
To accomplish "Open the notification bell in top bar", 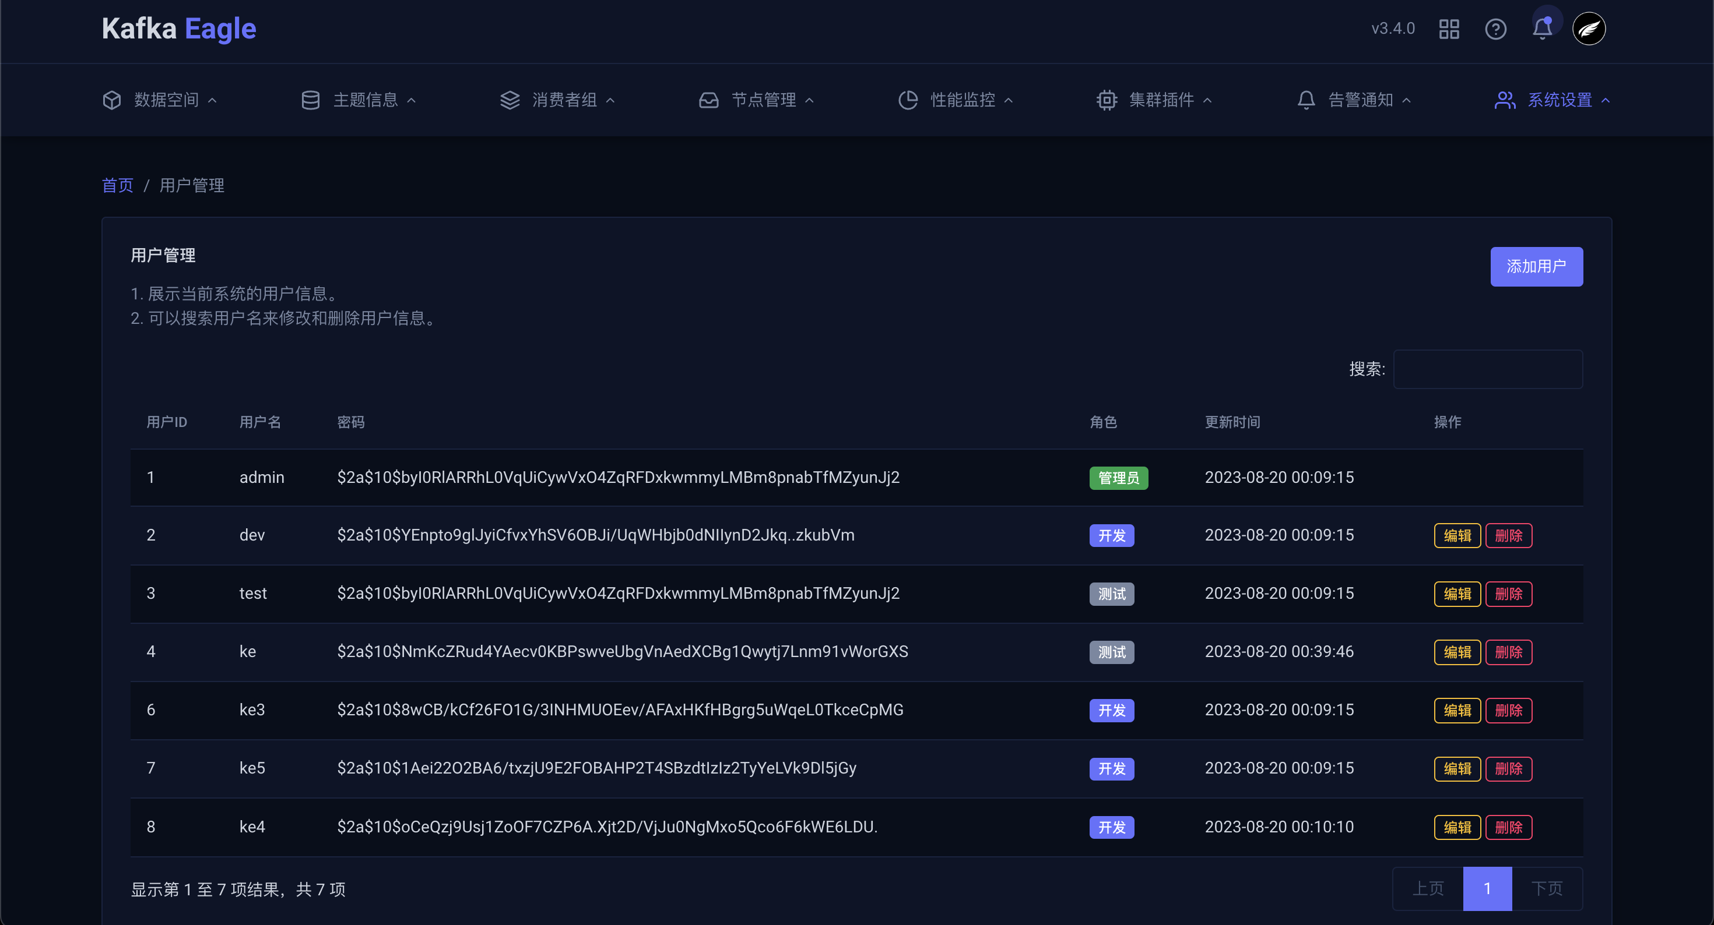I will coord(1541,29).
